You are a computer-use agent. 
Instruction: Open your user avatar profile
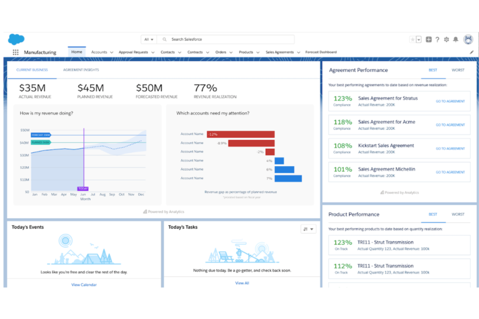pyautogui.click(x=468, y=39)
